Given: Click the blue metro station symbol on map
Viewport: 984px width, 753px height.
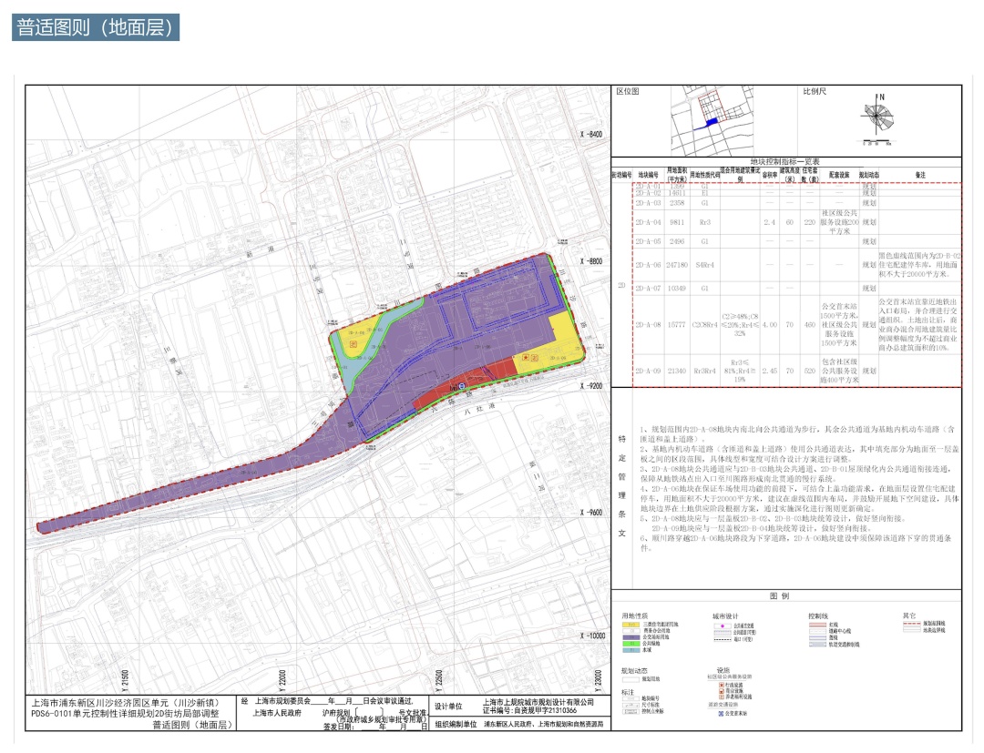Looking at the screenshot, I should (x=462, y=387).
